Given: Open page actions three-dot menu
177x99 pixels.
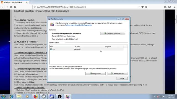Looking at the screenshot, I should click(139, 7).
